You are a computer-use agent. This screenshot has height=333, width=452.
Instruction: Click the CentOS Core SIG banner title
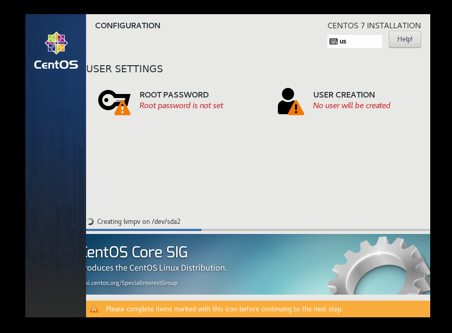(x=137, y=252)
